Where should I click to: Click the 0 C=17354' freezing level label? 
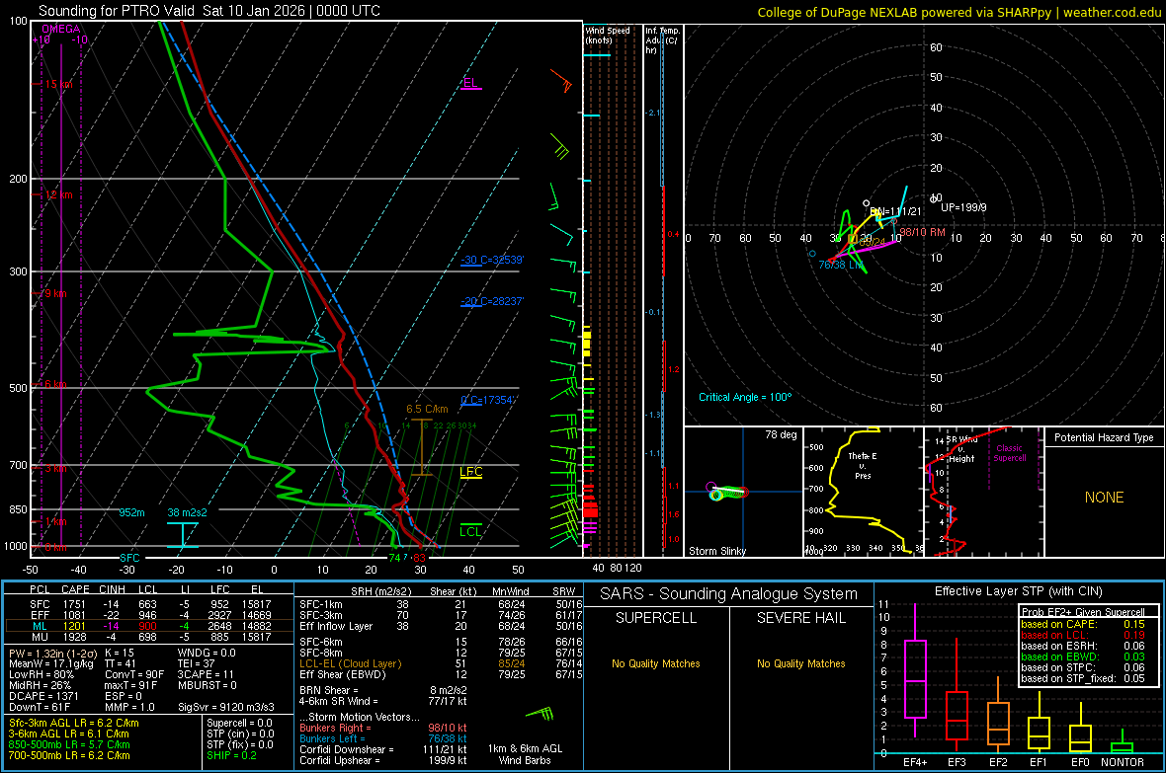click(487, 400)
